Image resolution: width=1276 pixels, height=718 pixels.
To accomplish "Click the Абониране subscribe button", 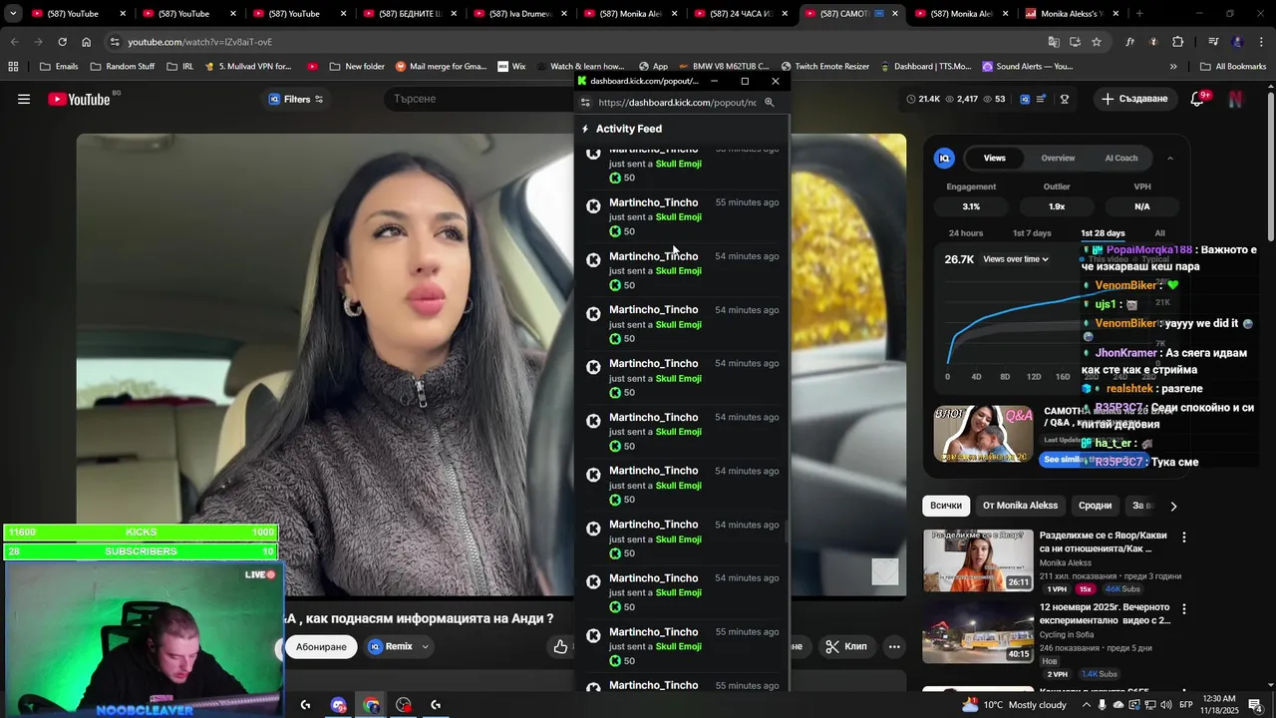I will 321,647.
